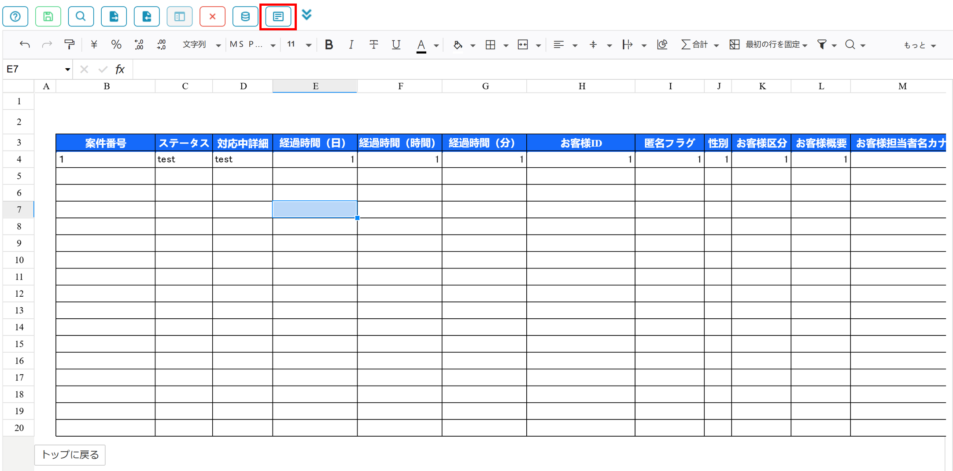The image size is (953, 471).
Task: Select row 7 header
Action: 18,210
